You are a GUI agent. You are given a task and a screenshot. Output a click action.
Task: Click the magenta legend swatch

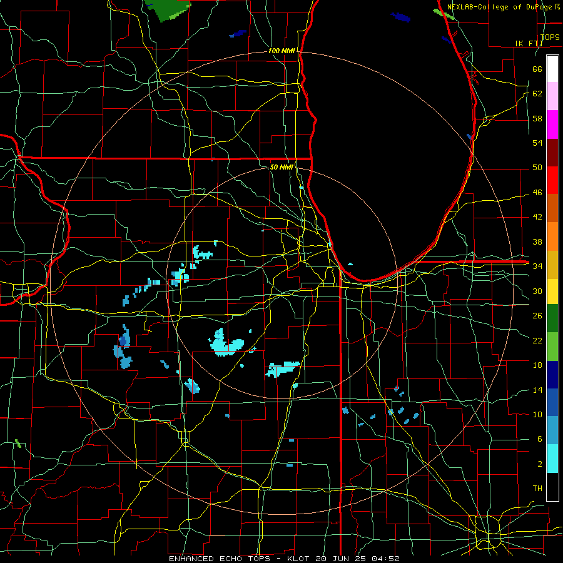(552, 124)
